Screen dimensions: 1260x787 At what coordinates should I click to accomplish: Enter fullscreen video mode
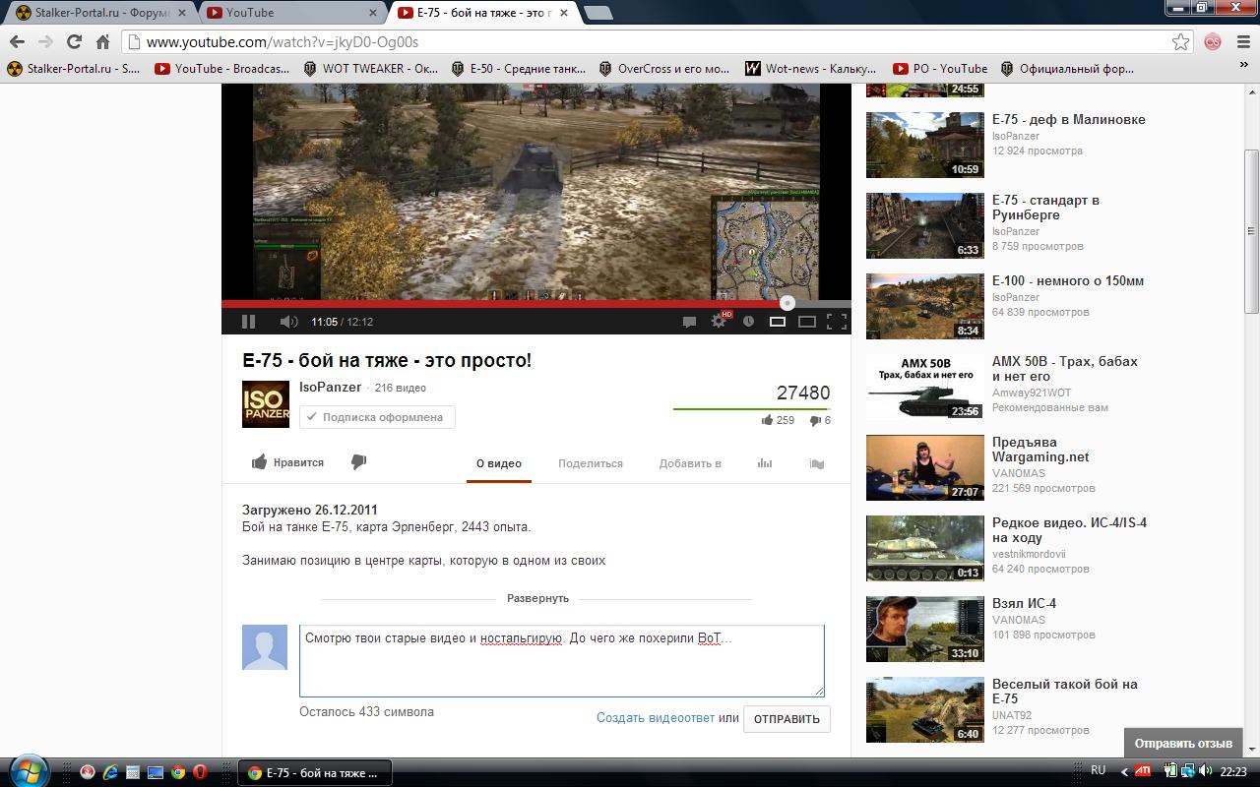coord(836,322)
